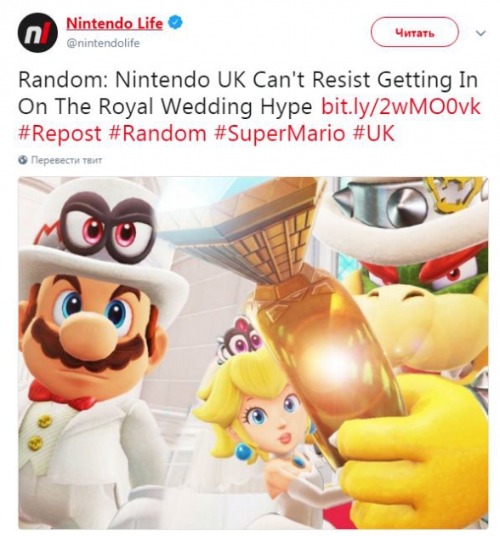Select the #Repost hashtag
The height and width of the screenshot is (536, 500).
60,134
